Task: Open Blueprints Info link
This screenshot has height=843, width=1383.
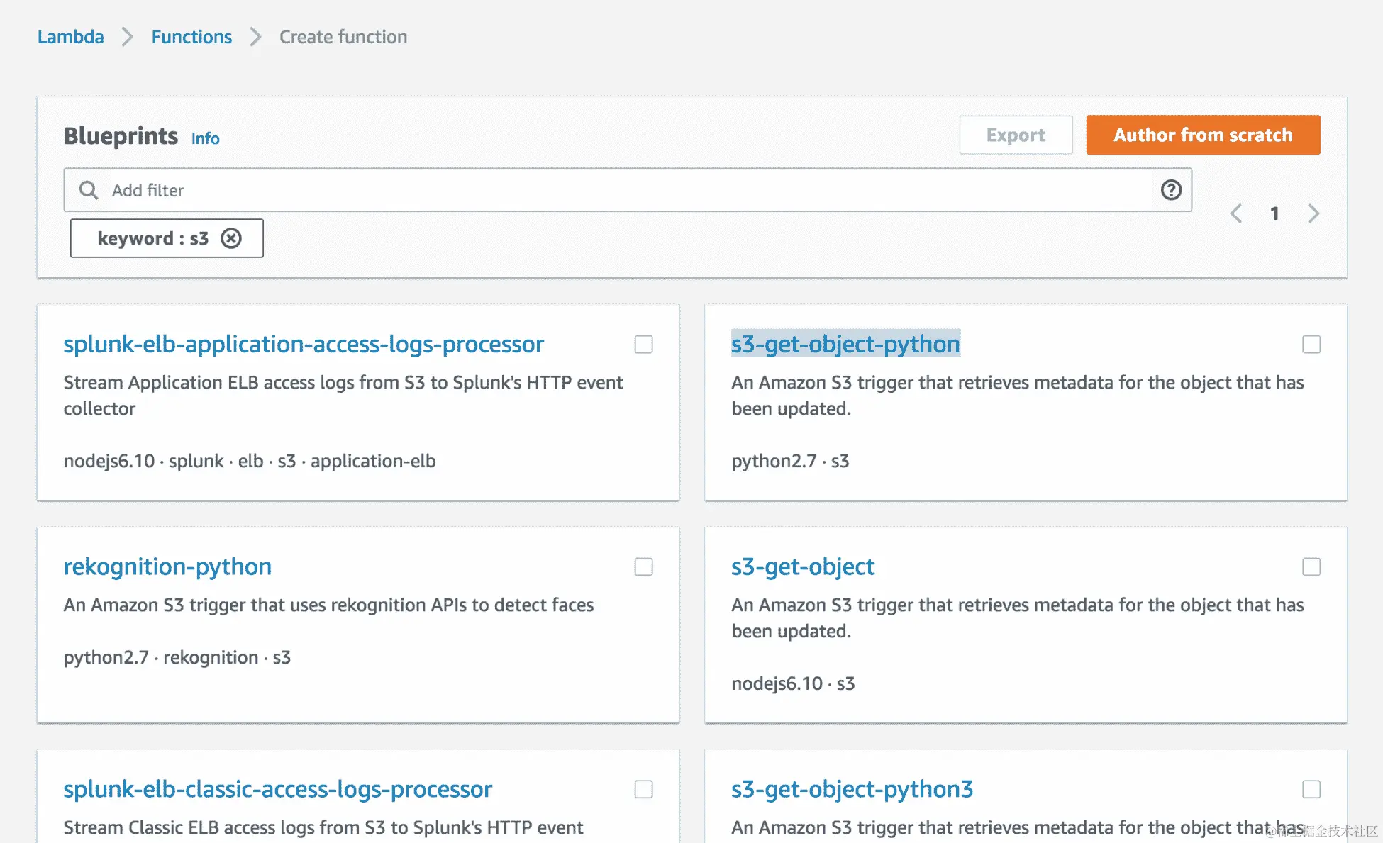Action: click(x=205, y=138)
